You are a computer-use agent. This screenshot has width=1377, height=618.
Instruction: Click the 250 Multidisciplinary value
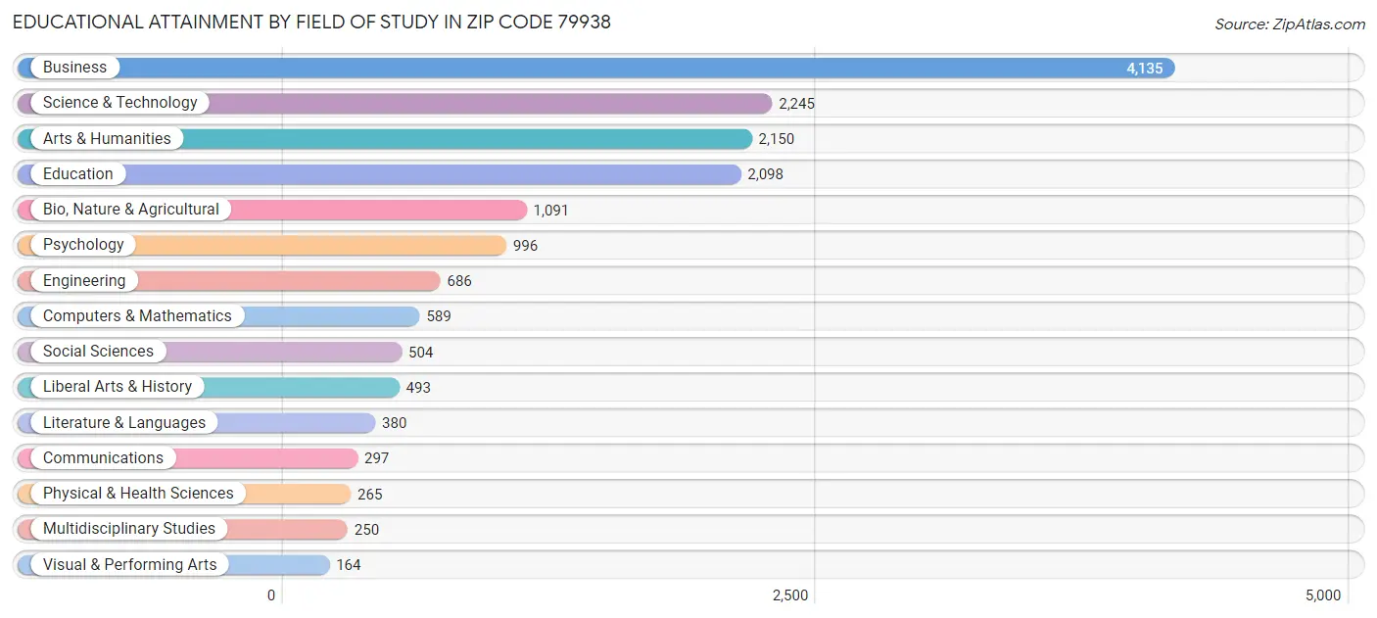pyautogui.click(x=366, y=530)
